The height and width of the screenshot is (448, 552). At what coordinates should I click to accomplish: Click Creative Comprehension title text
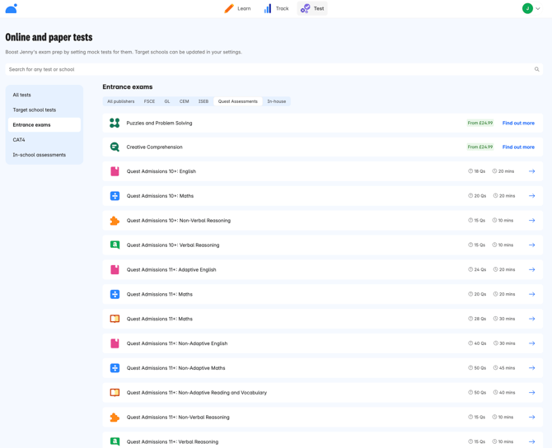point(155,147)
